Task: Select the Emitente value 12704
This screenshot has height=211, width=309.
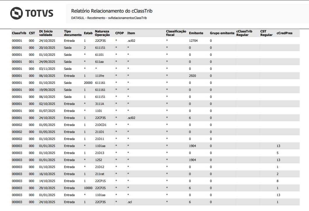Action: 193,41
